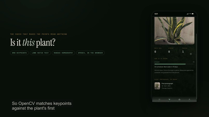Image resolution: width=209 pixels, height=117 pixels.
Task: Tap the grey touch indicator dot
Action: [191, 54]
